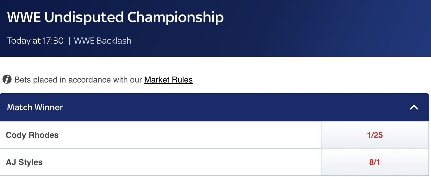Click empty space in AJ Styles row
The image size is (431, 177).
(190, 162)
